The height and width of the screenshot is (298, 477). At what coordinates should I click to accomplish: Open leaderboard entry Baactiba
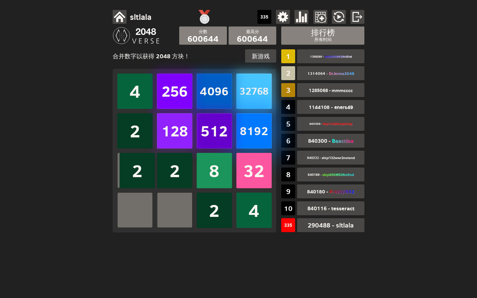(x=331, y=141)
